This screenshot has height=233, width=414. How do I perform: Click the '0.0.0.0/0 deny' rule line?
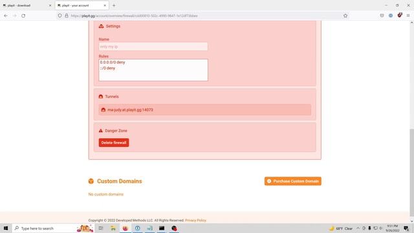113,62
